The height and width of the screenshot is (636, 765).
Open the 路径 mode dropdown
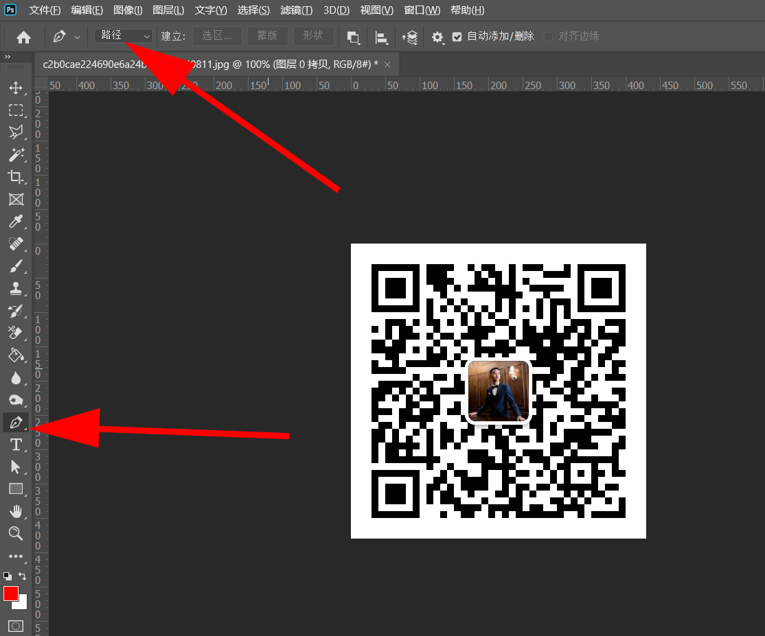(x=124, y=36)
